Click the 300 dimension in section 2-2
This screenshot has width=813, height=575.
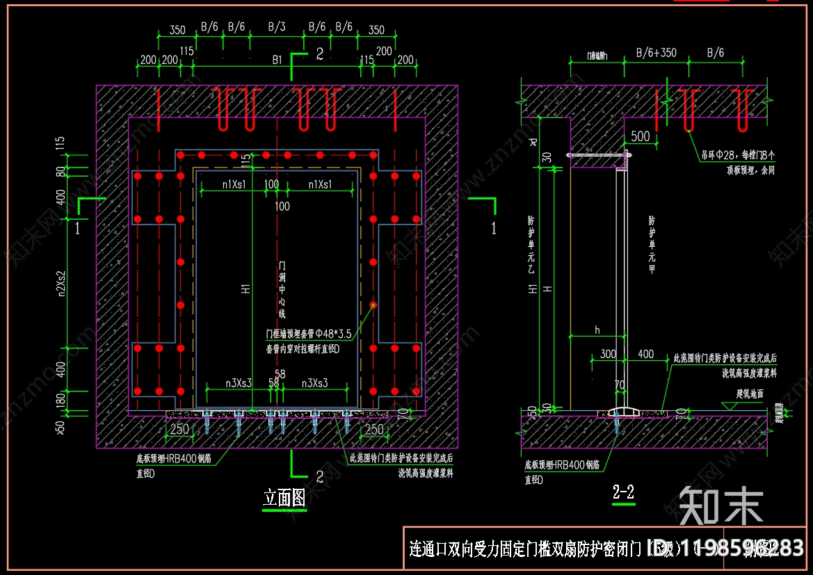pos(609,354)
